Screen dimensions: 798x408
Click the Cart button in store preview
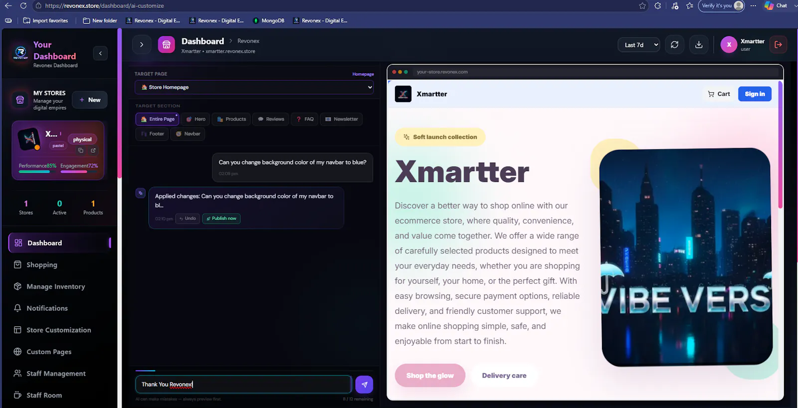point(719,94)
